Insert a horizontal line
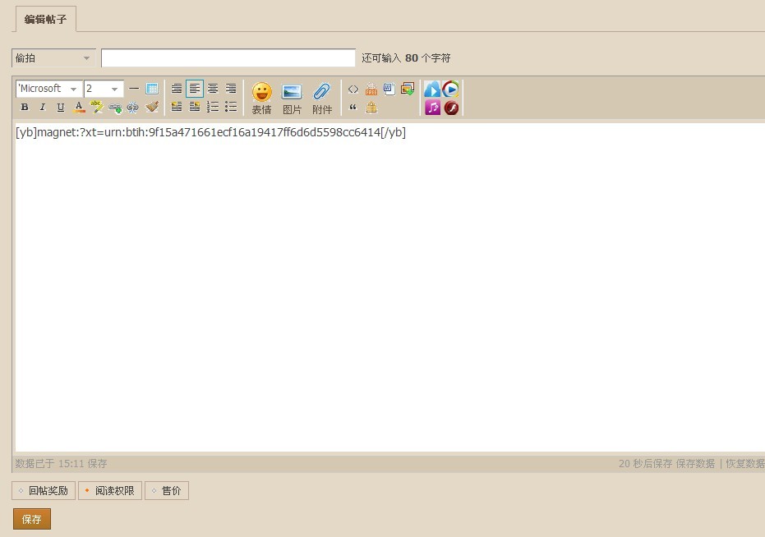Viewport: 765px width, 537px height. [x=134, y=89]
